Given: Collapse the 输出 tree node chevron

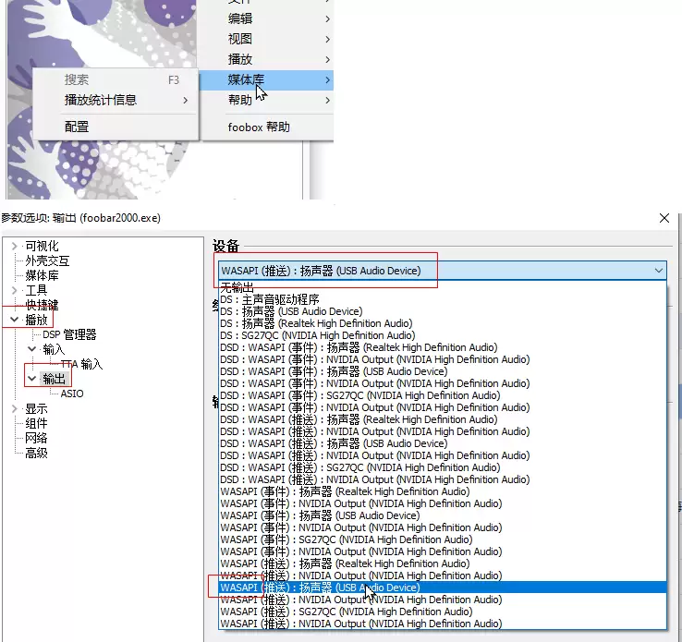Looking at the screenshot, I should [x=31, y=379].
